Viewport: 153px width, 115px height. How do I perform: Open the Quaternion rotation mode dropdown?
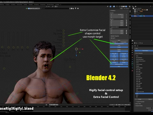[x=119, y=27]
